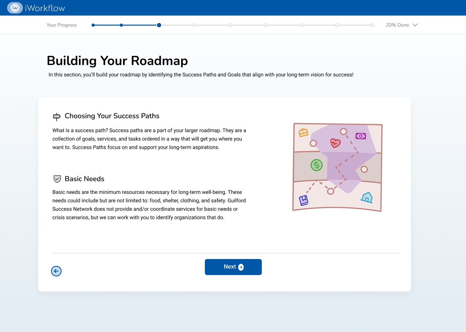Viewport: 466px width, 332px height.
Task: Click the signpost icon beside Choosing Your Success Paths
Action: tap(57, 117)
